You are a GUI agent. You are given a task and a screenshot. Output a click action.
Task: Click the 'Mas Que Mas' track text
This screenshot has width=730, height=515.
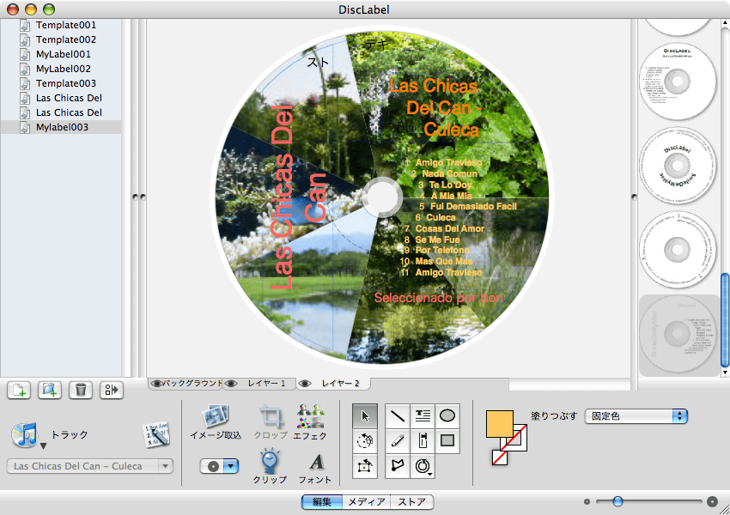pyautogui.click(x=444, y=262)
